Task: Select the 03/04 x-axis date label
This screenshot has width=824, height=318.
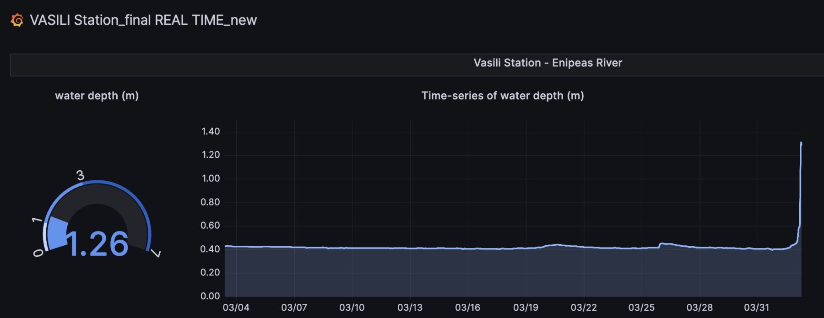Action: (236, 307)
